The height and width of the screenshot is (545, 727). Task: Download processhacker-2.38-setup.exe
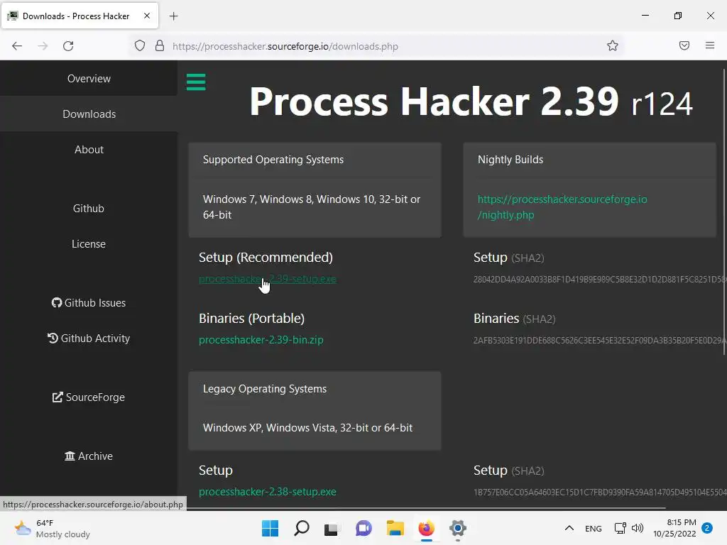[x=268, y=492]
